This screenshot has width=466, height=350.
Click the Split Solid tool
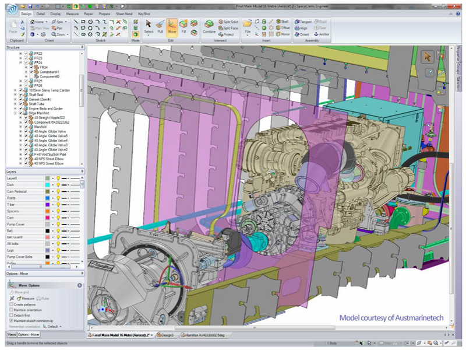(x=228, y=22)
